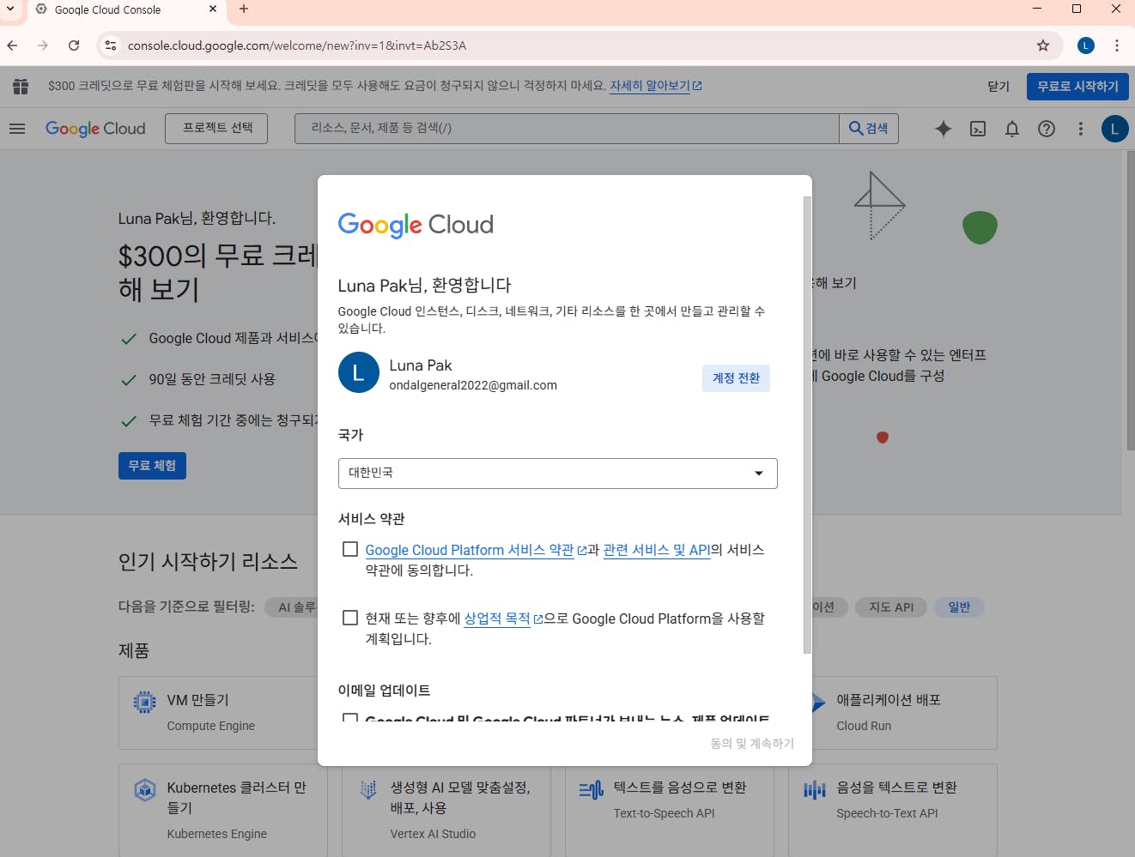This screenshot has height=857, width=1135.
Task: Click 닫기 to dismiss the banner
Action: (x=998, y=86)
